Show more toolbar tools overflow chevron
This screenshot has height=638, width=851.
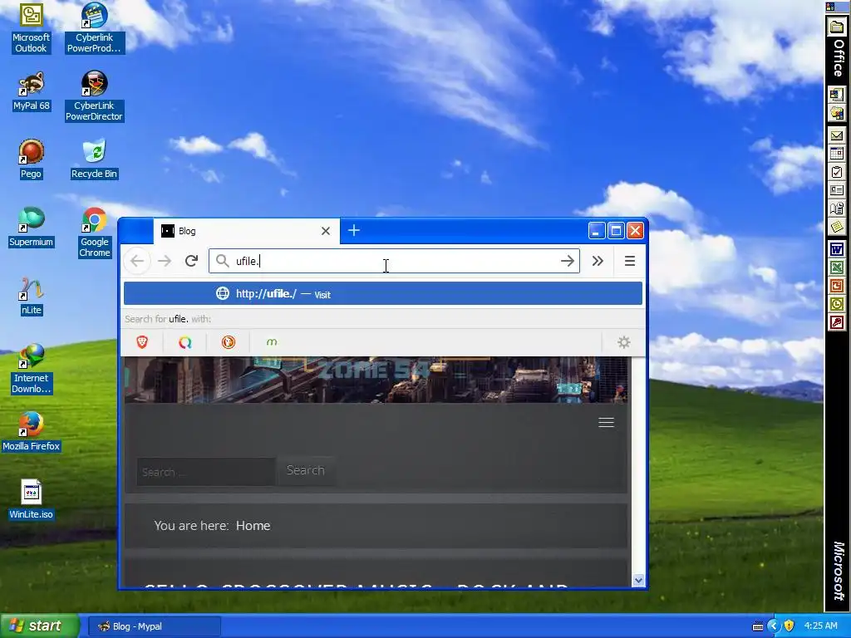[x=598, y=261]
